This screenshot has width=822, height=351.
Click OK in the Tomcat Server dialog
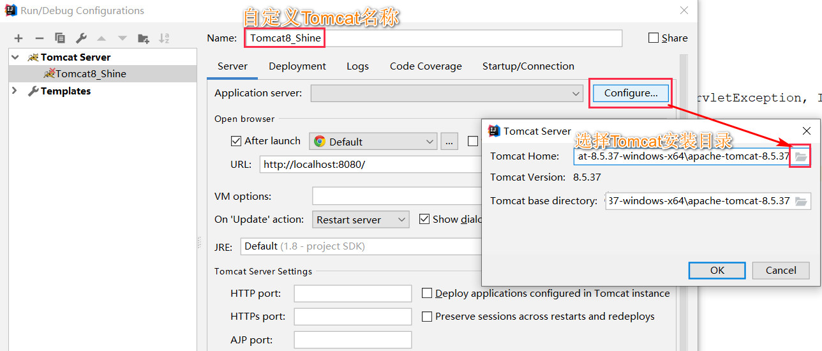point(717,271)
